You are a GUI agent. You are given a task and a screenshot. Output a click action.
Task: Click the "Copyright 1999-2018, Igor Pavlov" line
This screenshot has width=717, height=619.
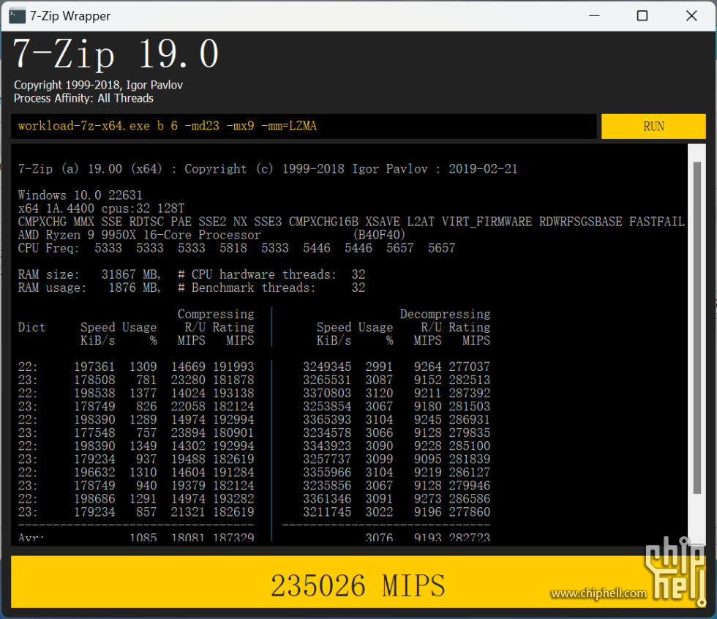point(98,85)
